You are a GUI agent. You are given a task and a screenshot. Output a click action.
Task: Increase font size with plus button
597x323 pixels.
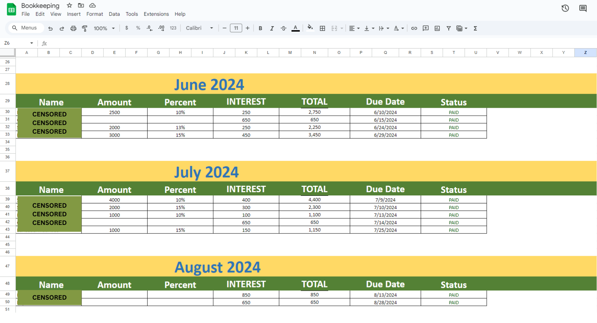[x=248, y=28]
